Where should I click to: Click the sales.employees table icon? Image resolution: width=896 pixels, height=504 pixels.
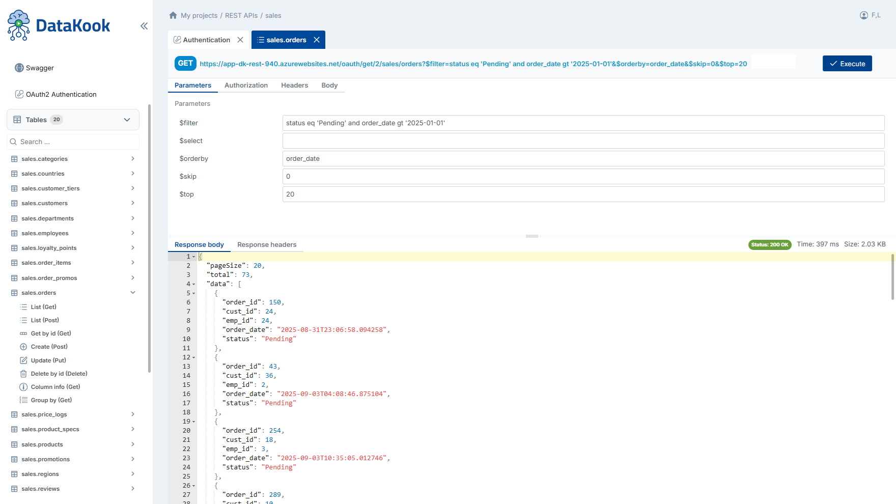point(14,233)
